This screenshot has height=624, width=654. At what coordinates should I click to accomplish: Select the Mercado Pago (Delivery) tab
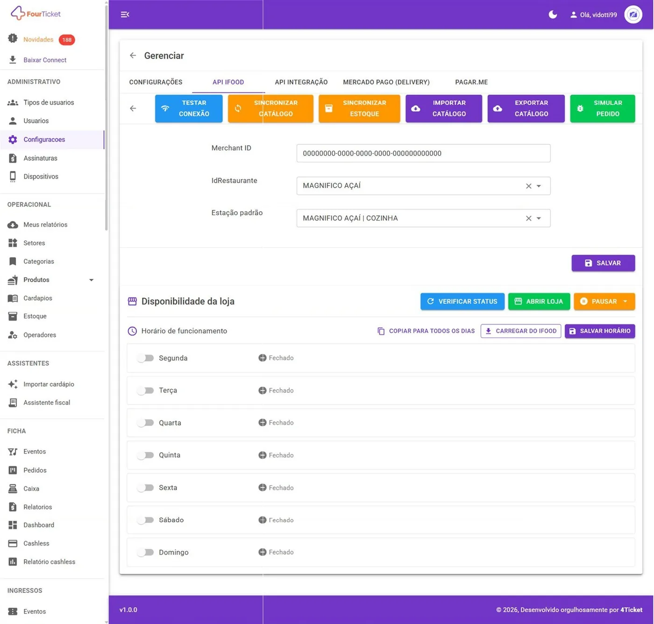pos(386,82)
